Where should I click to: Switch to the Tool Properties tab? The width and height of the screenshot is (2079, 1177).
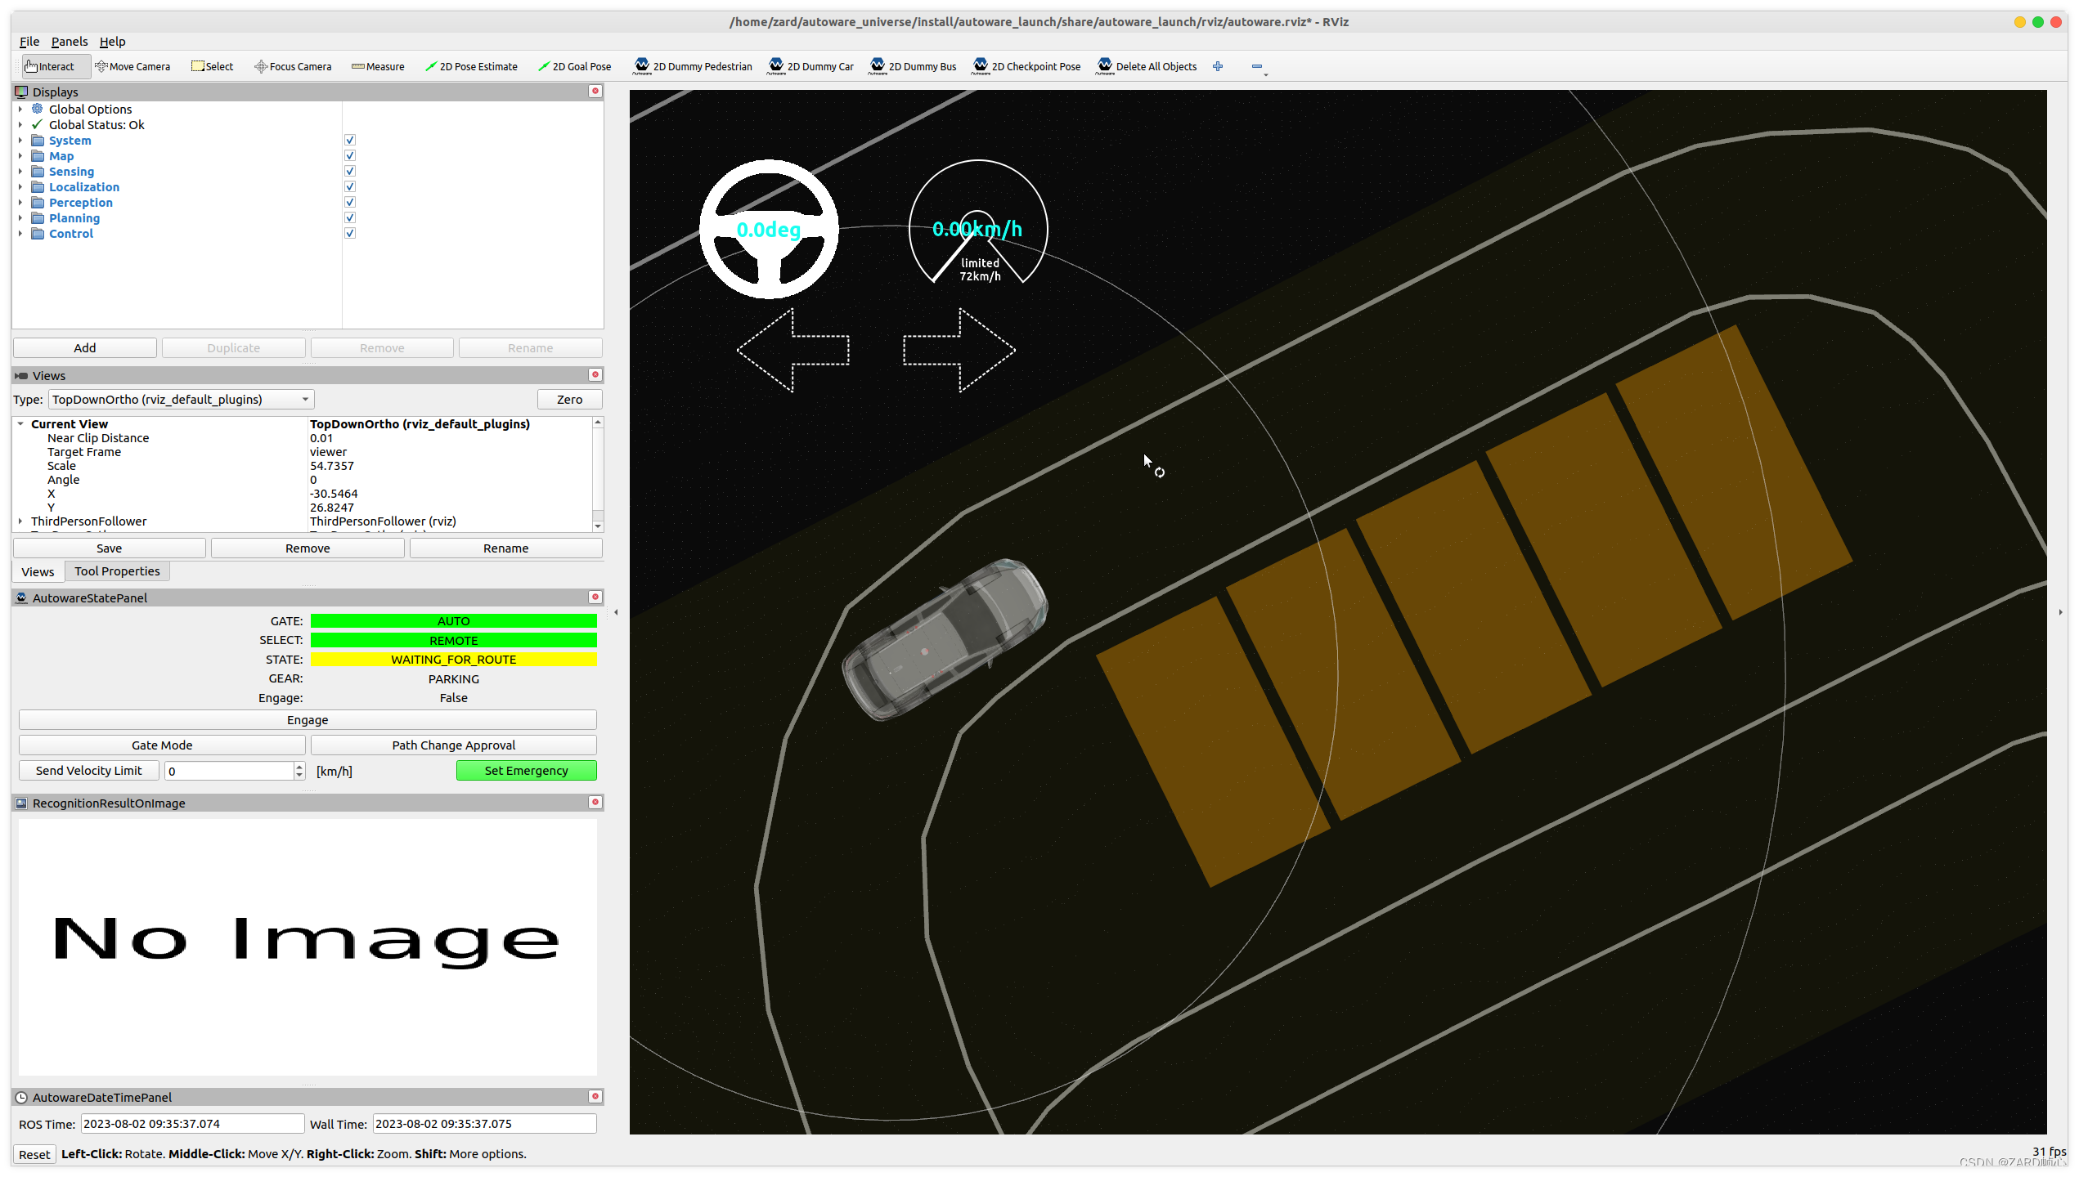(117, 571)
